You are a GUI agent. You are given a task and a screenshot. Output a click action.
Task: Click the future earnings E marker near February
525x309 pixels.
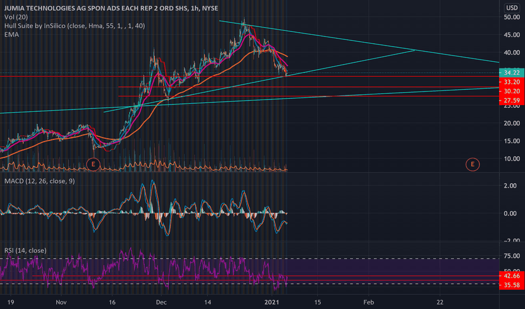click(473, 165)
